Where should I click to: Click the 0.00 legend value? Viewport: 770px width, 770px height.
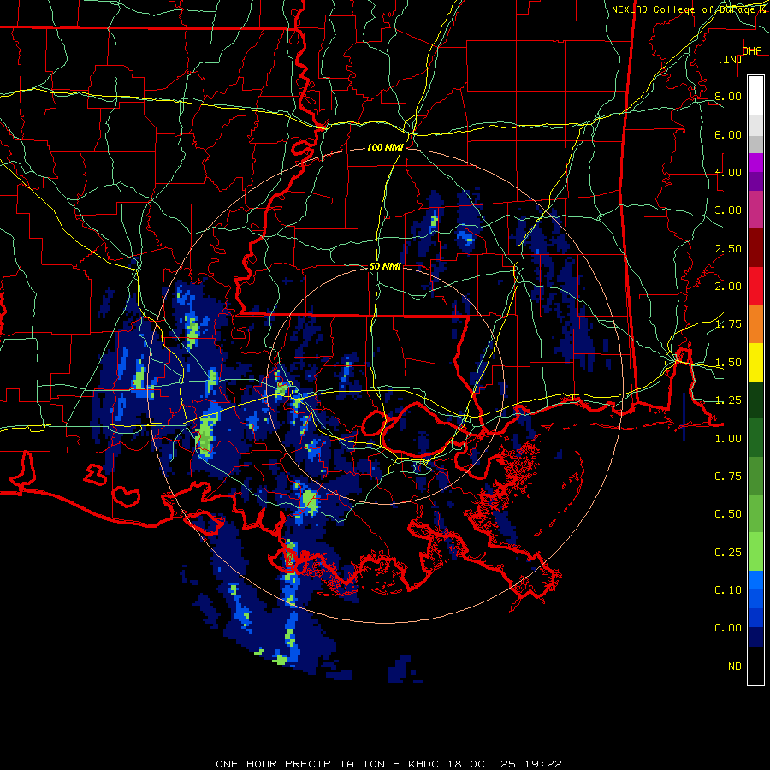pyautogui.click(x=728, y=628)
